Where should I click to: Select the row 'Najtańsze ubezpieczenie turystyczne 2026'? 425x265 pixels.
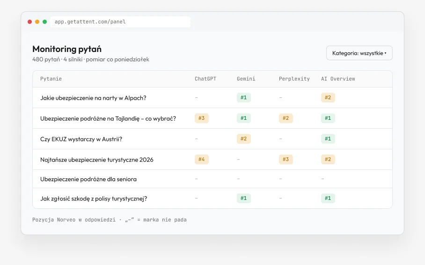pos(212,160)
